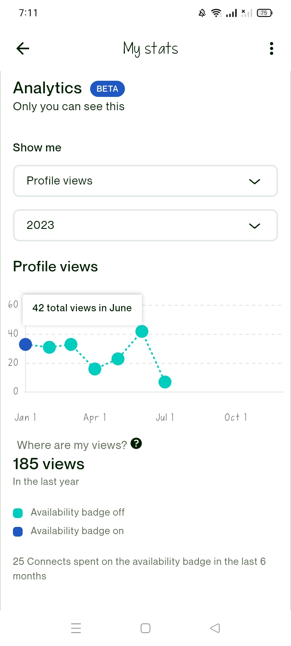291x646 pixels.
Task: Tap the battery indicator in status bar
Action: pos(264,13)
